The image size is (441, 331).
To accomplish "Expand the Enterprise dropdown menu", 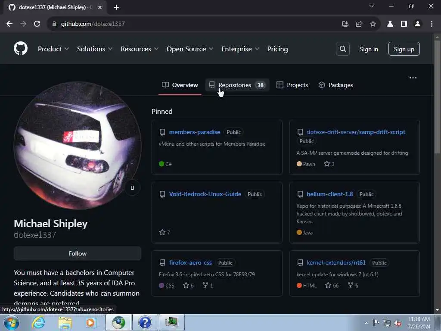I will pos(240,49).
